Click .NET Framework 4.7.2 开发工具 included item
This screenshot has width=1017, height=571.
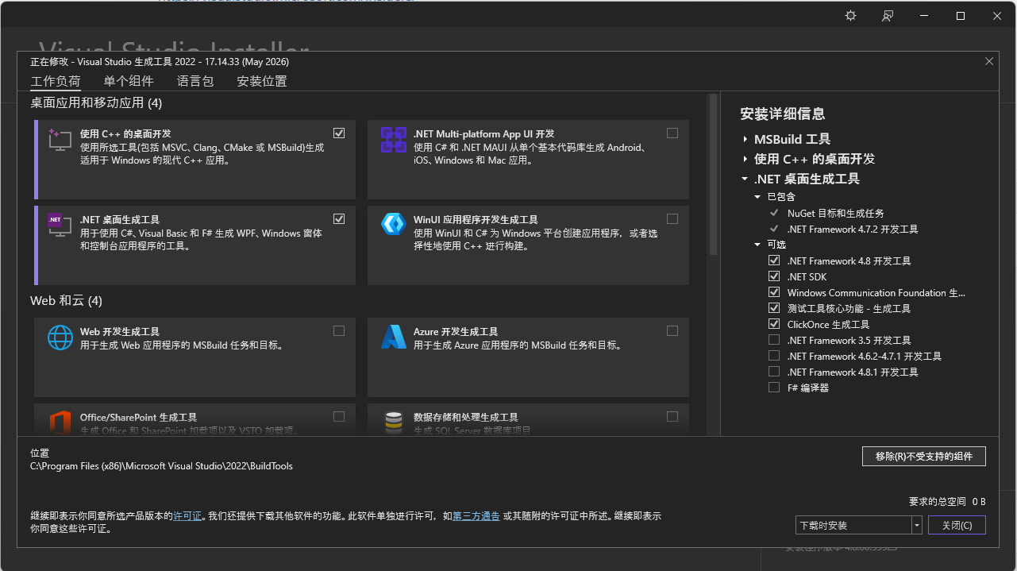point(853,229)
